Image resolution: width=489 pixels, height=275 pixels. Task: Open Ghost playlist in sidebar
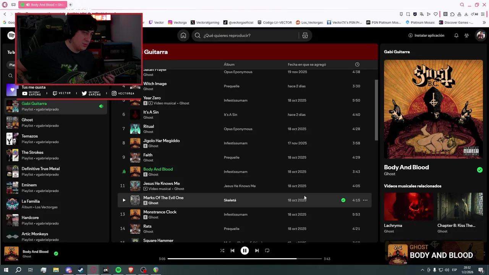click(x=55, y=123)
